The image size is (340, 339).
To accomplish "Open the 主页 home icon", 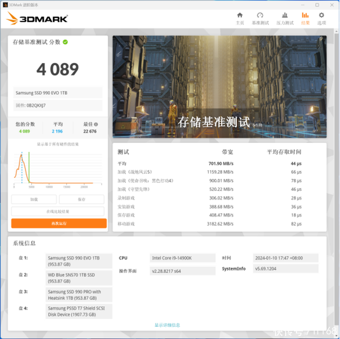I will (x=240, y=18).
